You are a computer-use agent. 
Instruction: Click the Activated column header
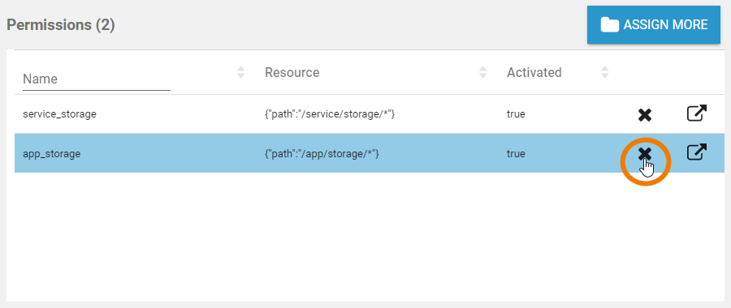tap(534, 73)
